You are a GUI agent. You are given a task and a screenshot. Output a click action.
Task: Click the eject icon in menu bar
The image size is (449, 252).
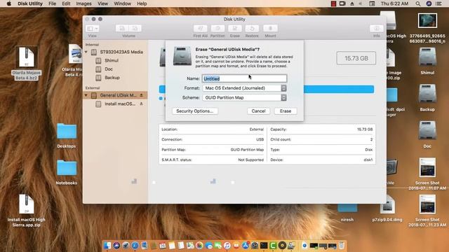click(352, 3)
